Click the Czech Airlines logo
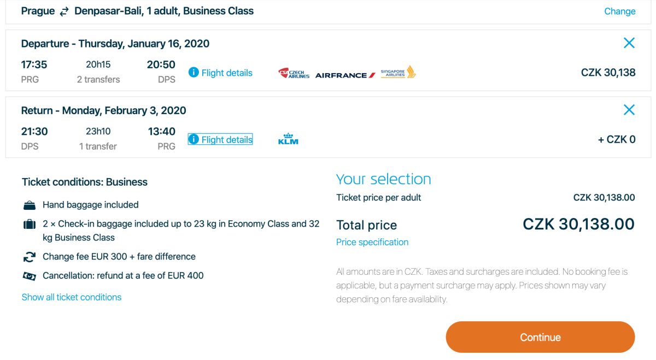 (x=294, y=73)
